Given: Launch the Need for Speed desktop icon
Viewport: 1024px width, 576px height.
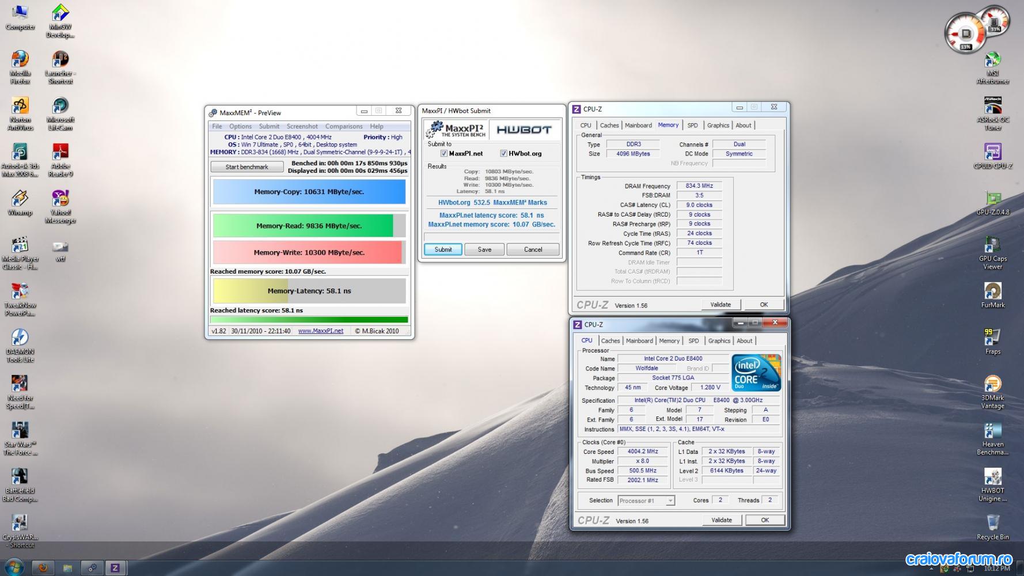Looking at the screenshot, I should (x=20, y=392).
